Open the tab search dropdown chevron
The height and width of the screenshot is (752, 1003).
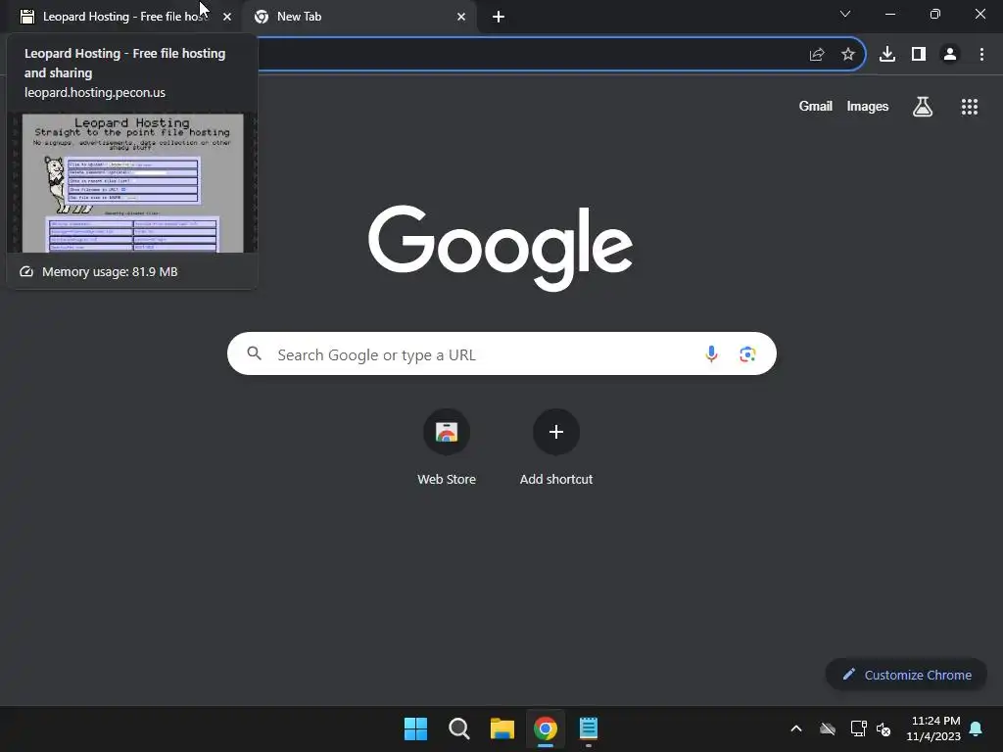pos(845,14)
